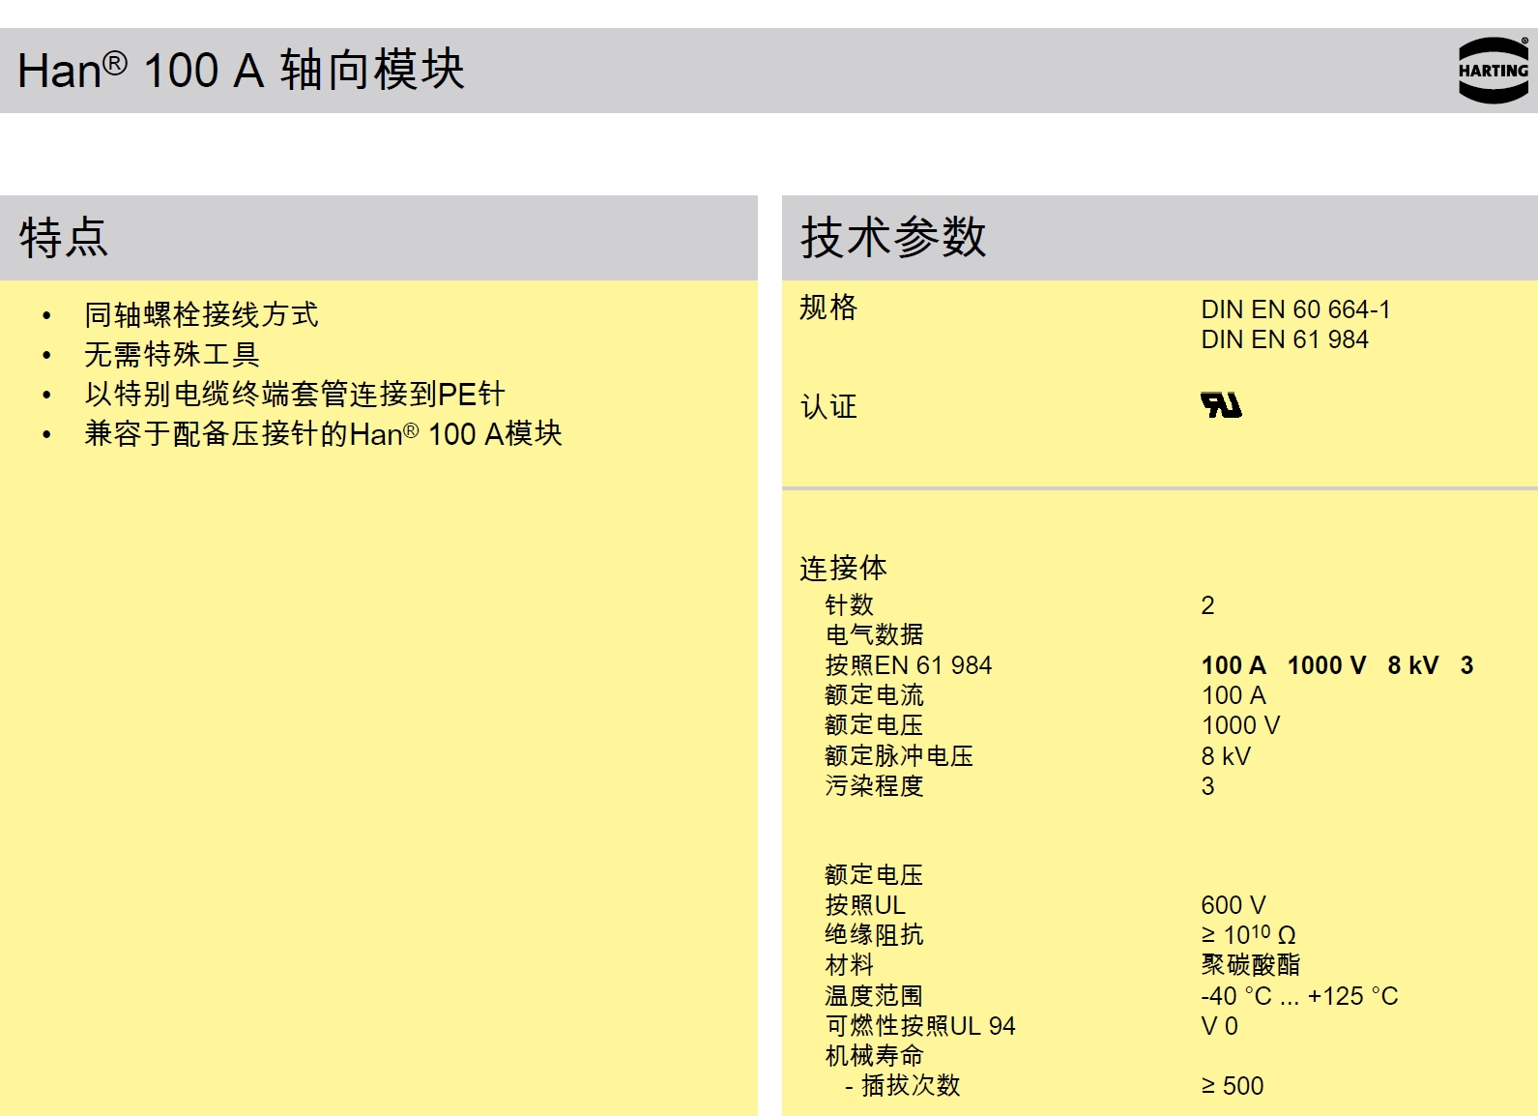
Task: Click the HARTING logo icon
Action: pos(1494,71)
